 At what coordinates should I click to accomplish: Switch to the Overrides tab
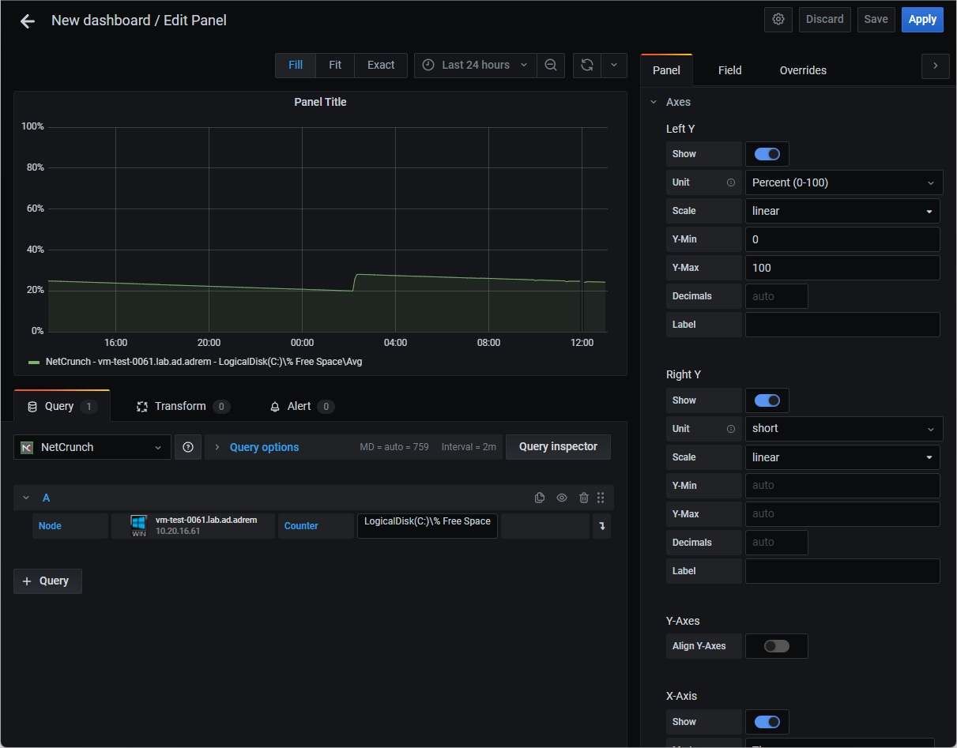click(803, 70)
